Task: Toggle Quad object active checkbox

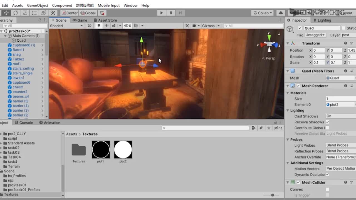Action: click(x=300, y=28)
